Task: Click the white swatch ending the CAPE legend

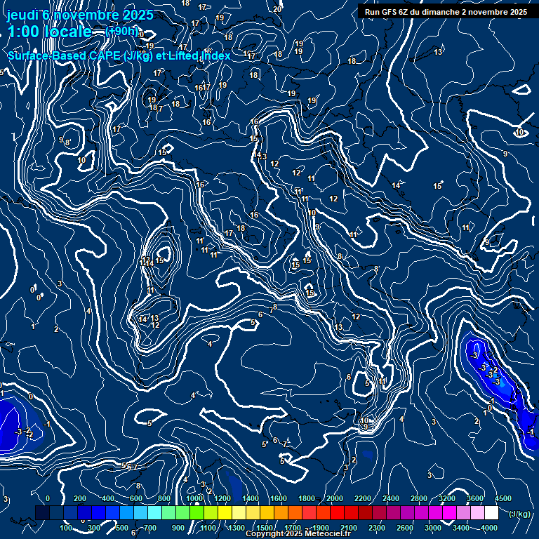Action: [491, 512]
